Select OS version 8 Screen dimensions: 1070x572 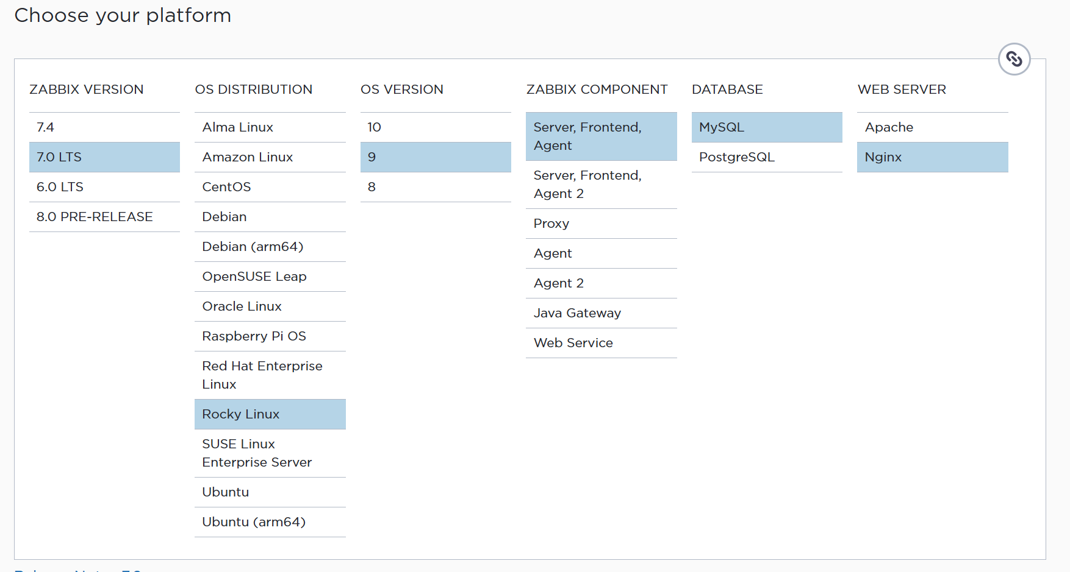tap(436, 187)
